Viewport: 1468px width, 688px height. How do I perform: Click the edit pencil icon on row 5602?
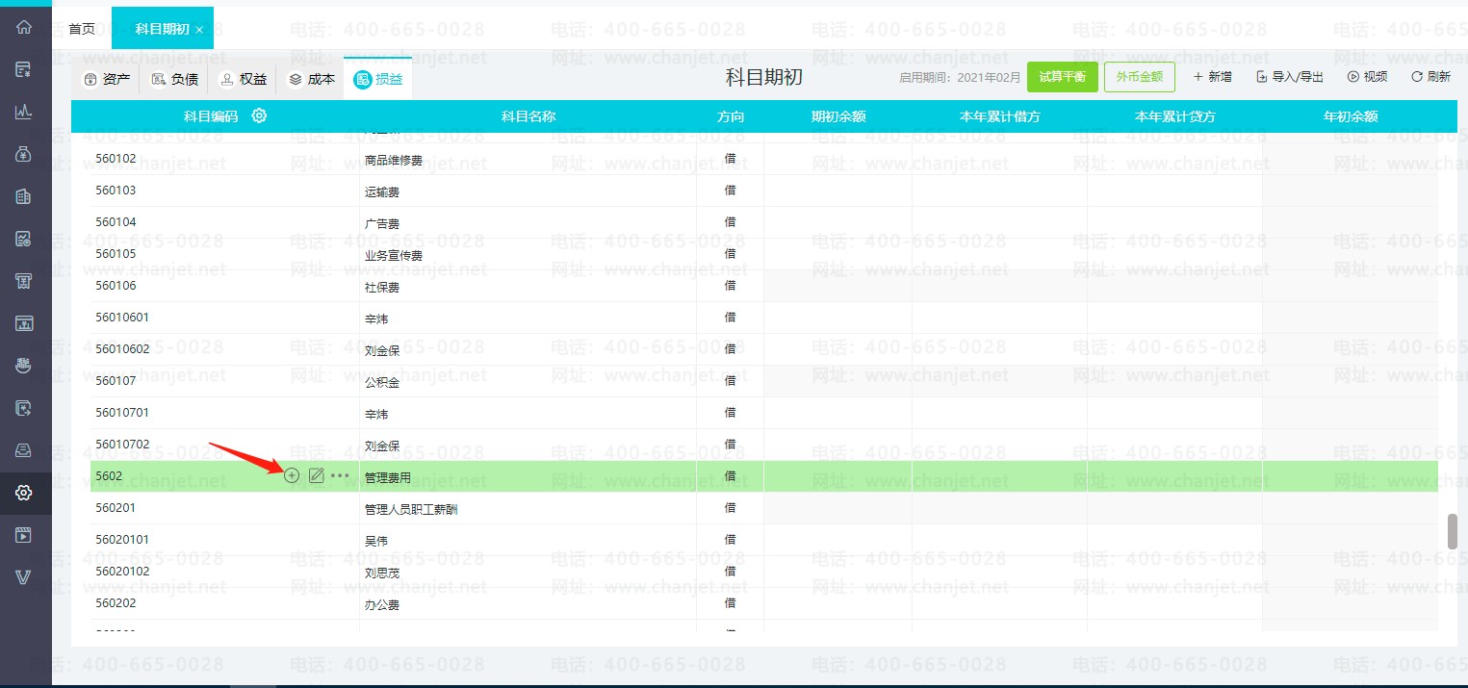[316, 475]
